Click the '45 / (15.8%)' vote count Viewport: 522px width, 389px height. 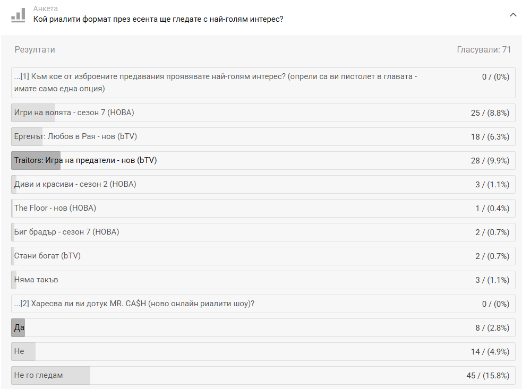(487, 376)
